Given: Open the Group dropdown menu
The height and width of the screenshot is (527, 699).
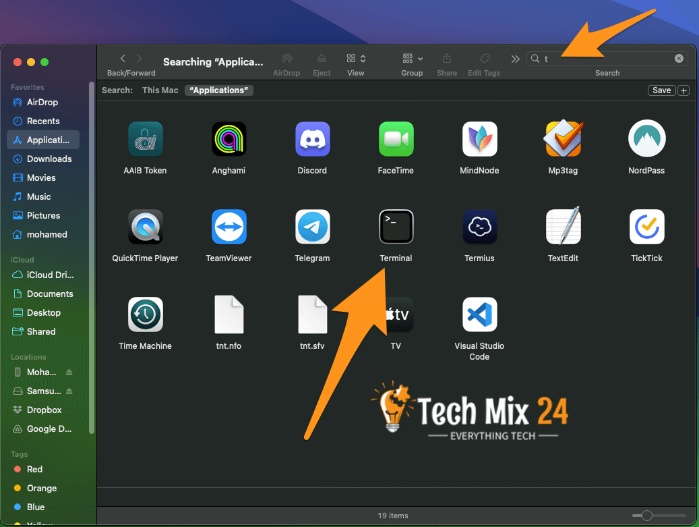Looking at the screenshot, I should pyautogui.click(x=413, y=59).
